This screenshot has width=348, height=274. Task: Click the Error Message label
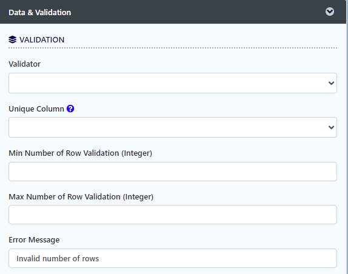(x=34, y=240)
